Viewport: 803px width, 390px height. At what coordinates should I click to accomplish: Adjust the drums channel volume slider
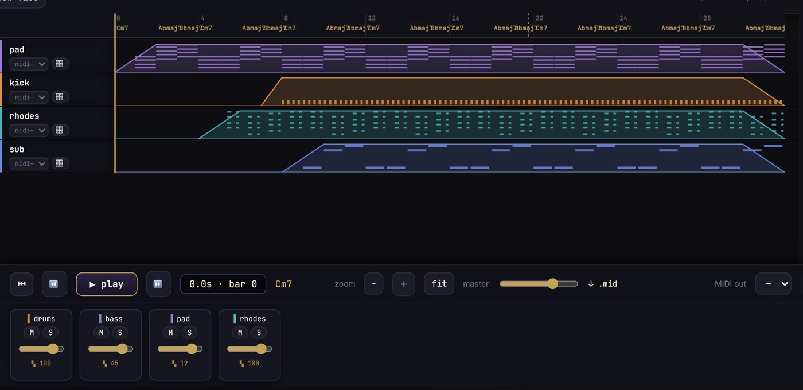point(41,349)
